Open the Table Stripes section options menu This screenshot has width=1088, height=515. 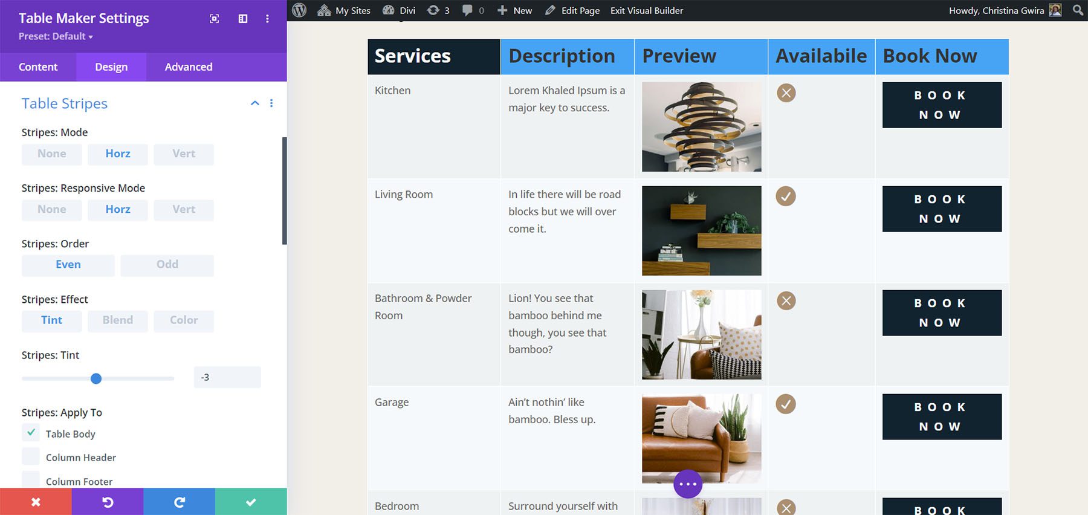coord(271,103)
